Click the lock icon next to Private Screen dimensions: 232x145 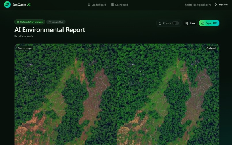(160, 23)
